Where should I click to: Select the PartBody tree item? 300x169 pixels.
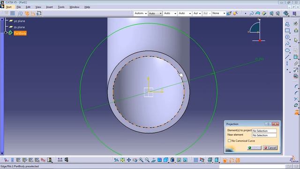click(20, 33)
